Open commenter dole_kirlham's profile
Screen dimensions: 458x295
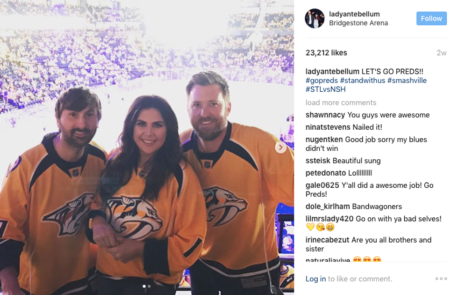[x=328, y=206]
